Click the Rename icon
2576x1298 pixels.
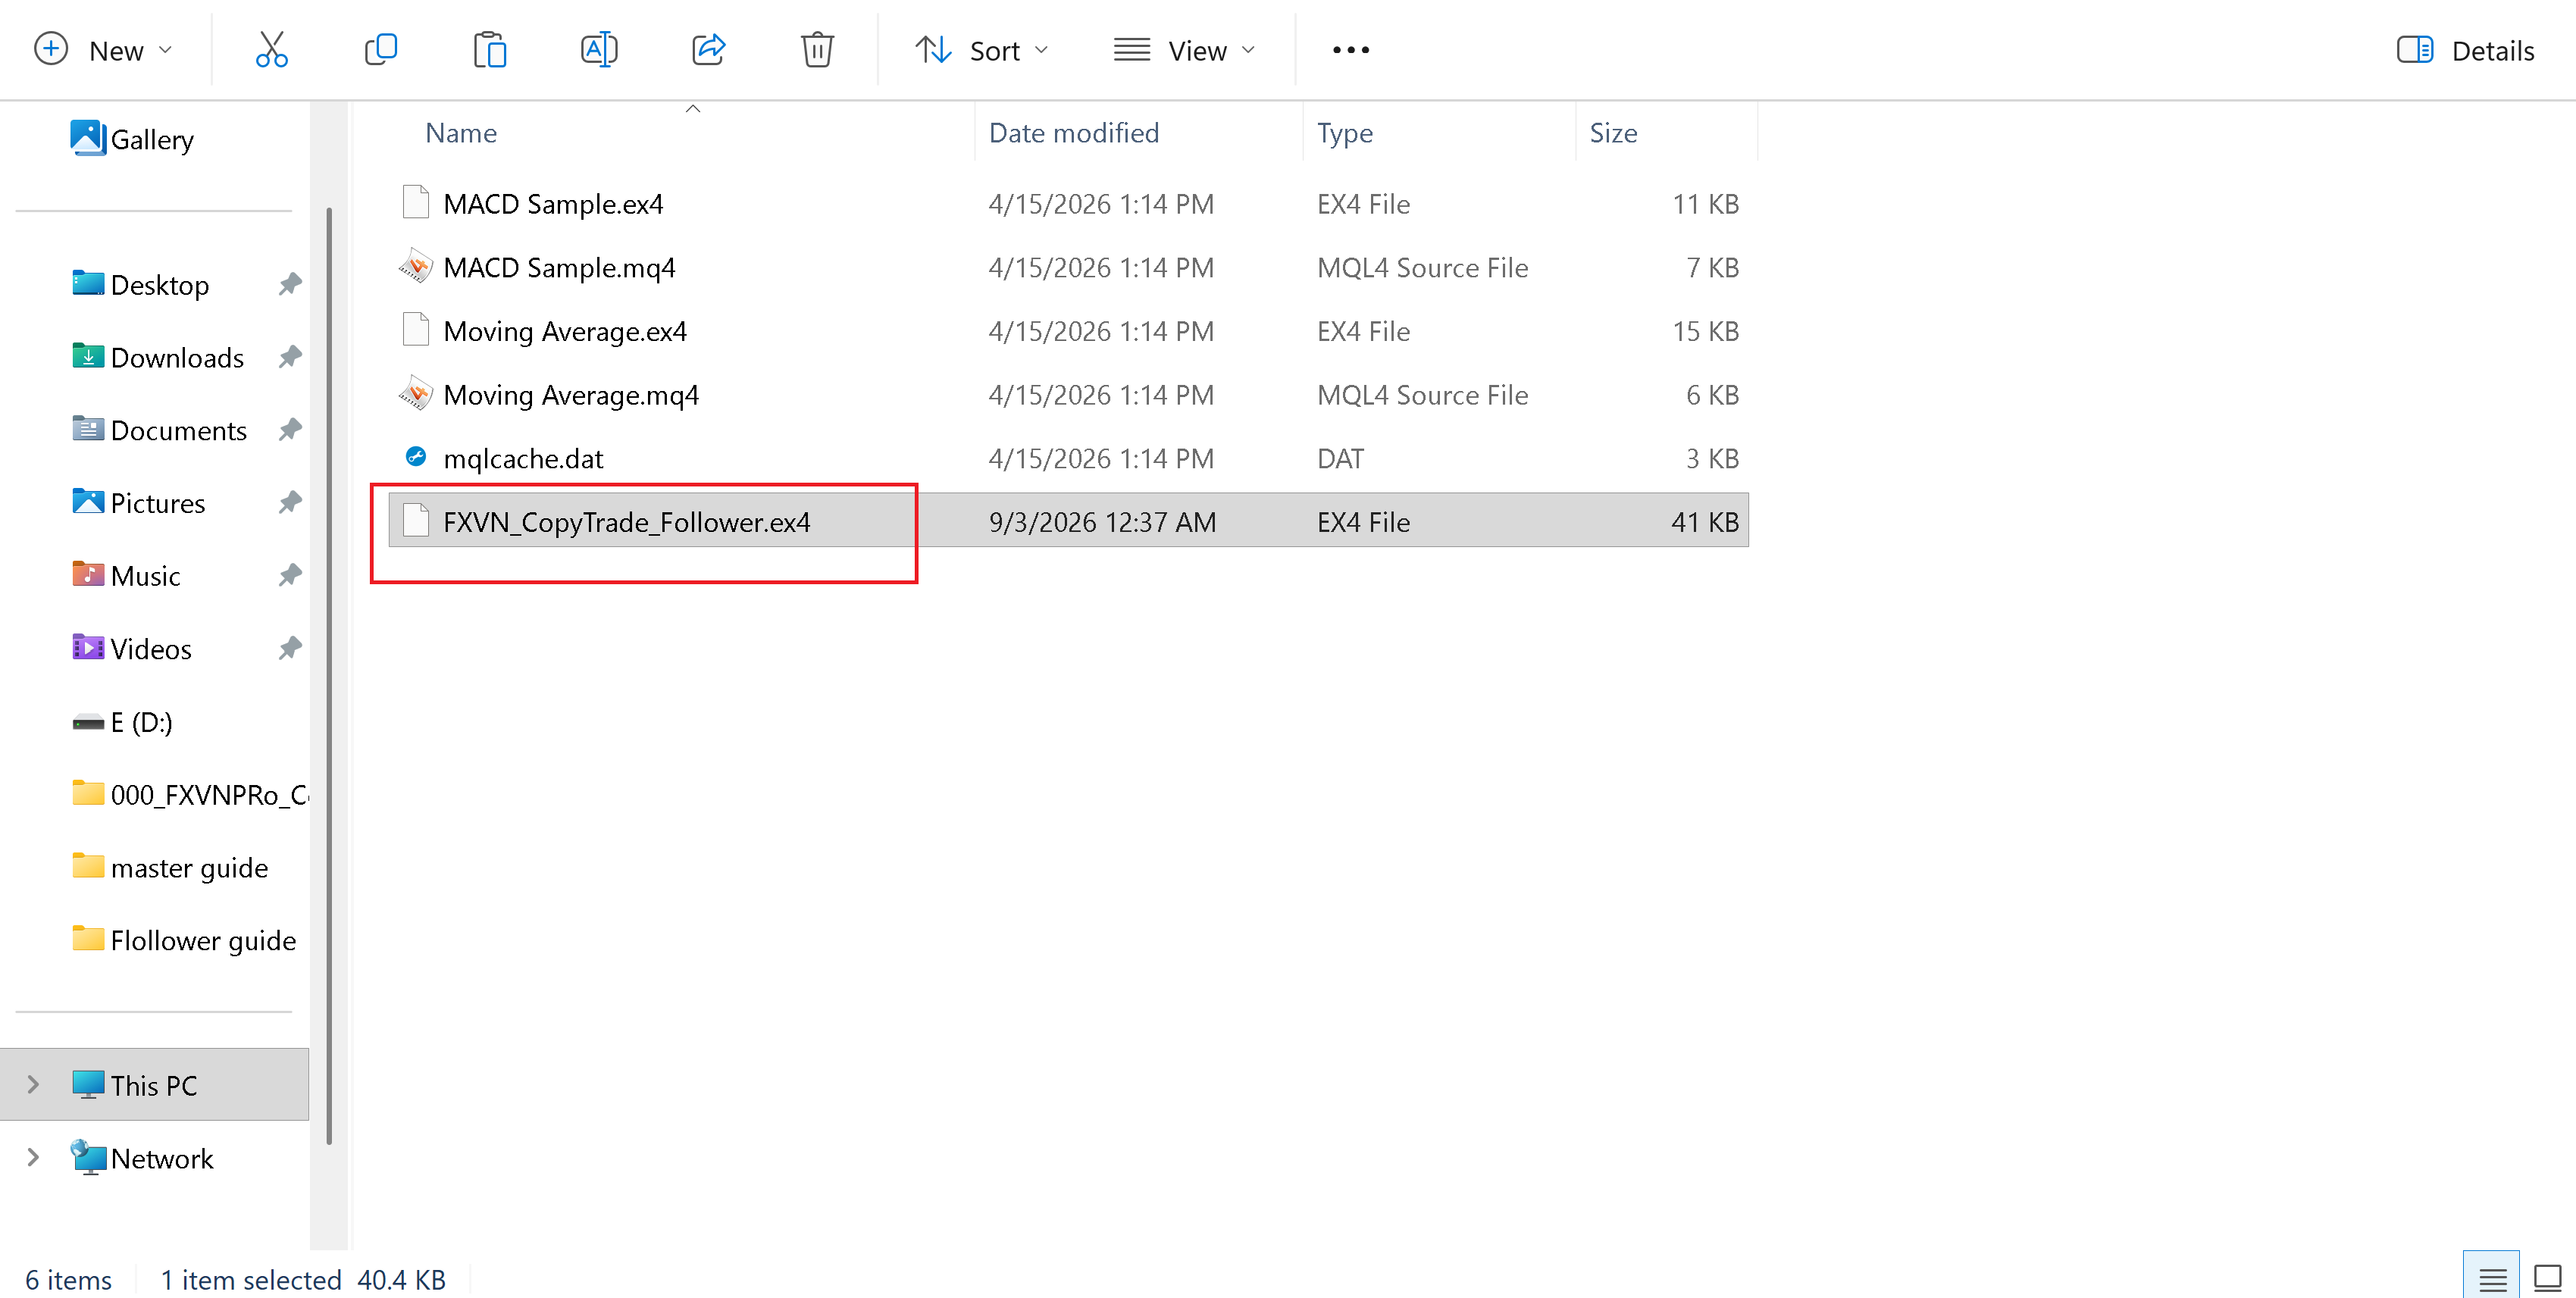(x=599, y=49)
